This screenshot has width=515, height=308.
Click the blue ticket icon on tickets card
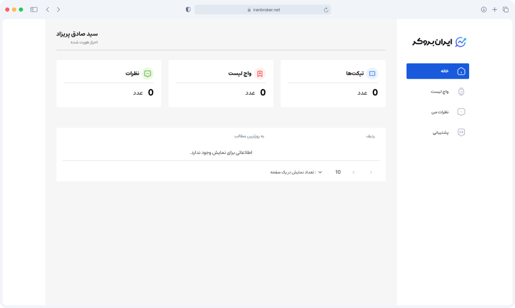click(x=372, y=74)
